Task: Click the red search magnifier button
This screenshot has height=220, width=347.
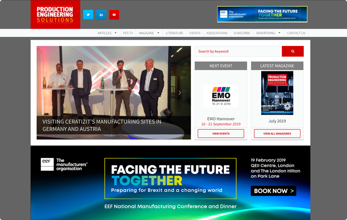Action: pyautogui.click(x=293, y=51)
